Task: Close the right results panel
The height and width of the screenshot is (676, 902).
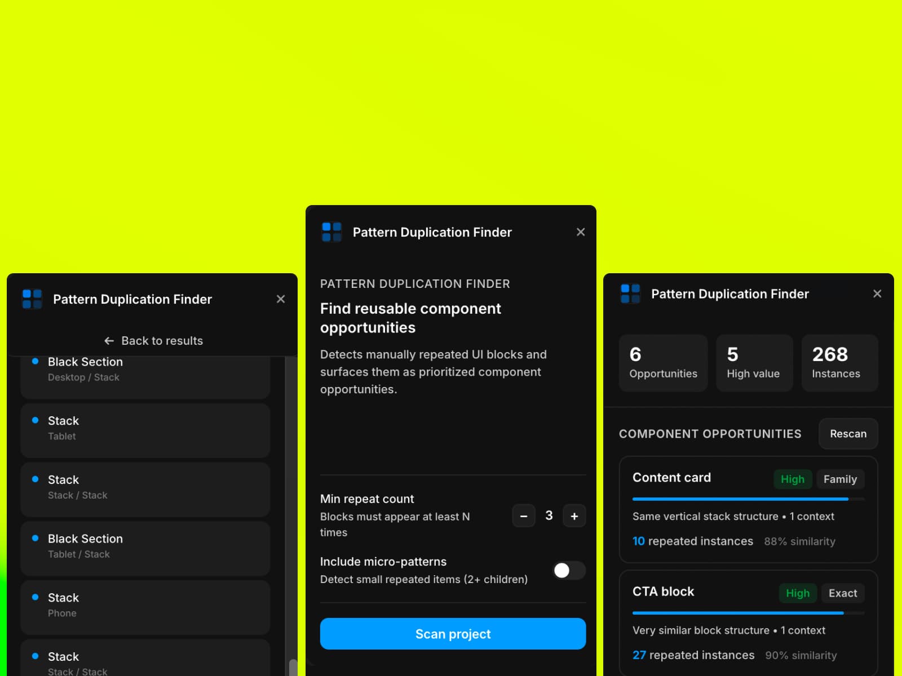Action: [x=877, y=294]
